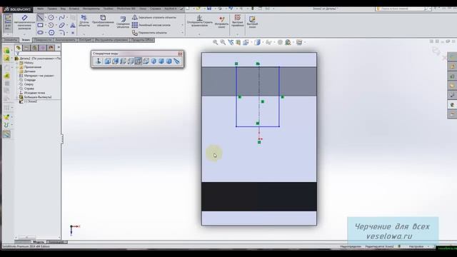Toggle the active Top view button
457x257 pixels.
pos(138,61)
